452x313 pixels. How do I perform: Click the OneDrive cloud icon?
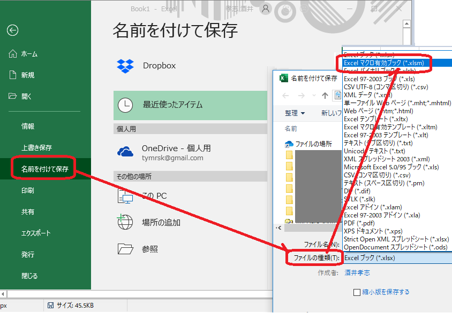(x=125, y=152)
